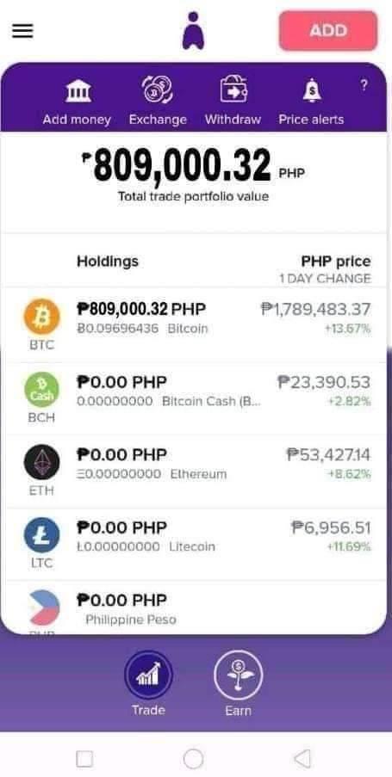Open Add money bank icon

pyautogui.click(x=78, y=90)
